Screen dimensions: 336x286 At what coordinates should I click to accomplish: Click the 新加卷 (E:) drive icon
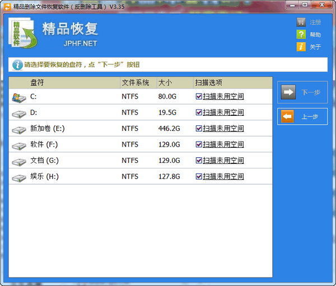[x=18, y=129]
